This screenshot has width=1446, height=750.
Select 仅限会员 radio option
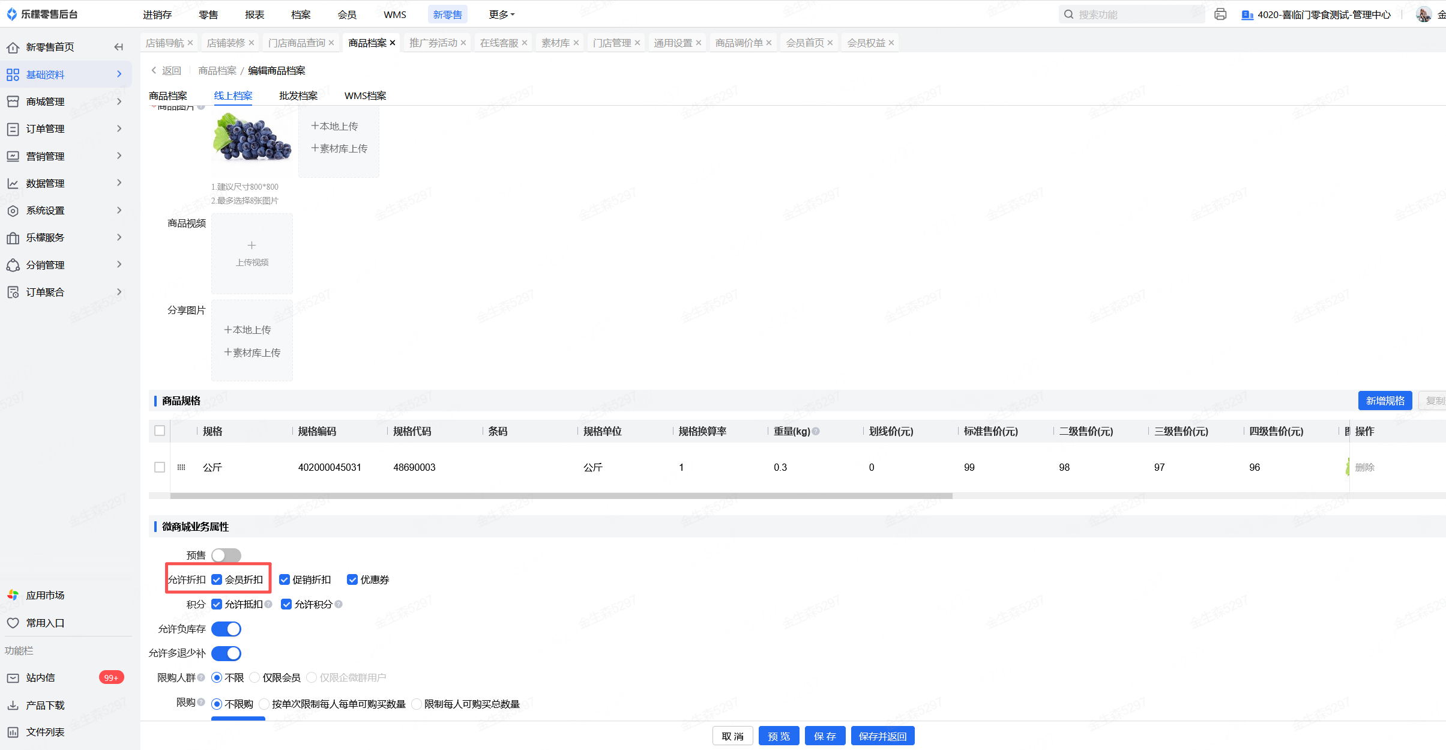pos(255,677)
